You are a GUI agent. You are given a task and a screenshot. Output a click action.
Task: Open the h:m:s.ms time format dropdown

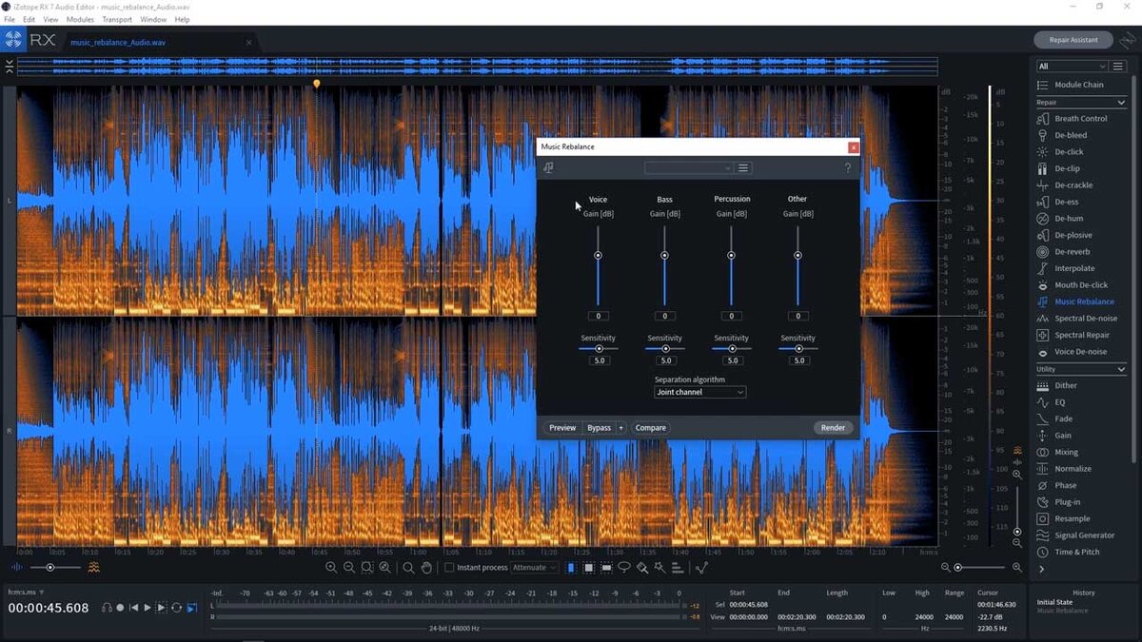pos(26,593)
